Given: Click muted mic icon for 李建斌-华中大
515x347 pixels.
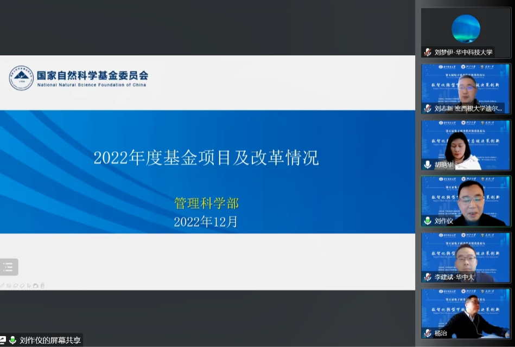Looking at the screenshot, I should pyautogui.click(x=428, y=277).
